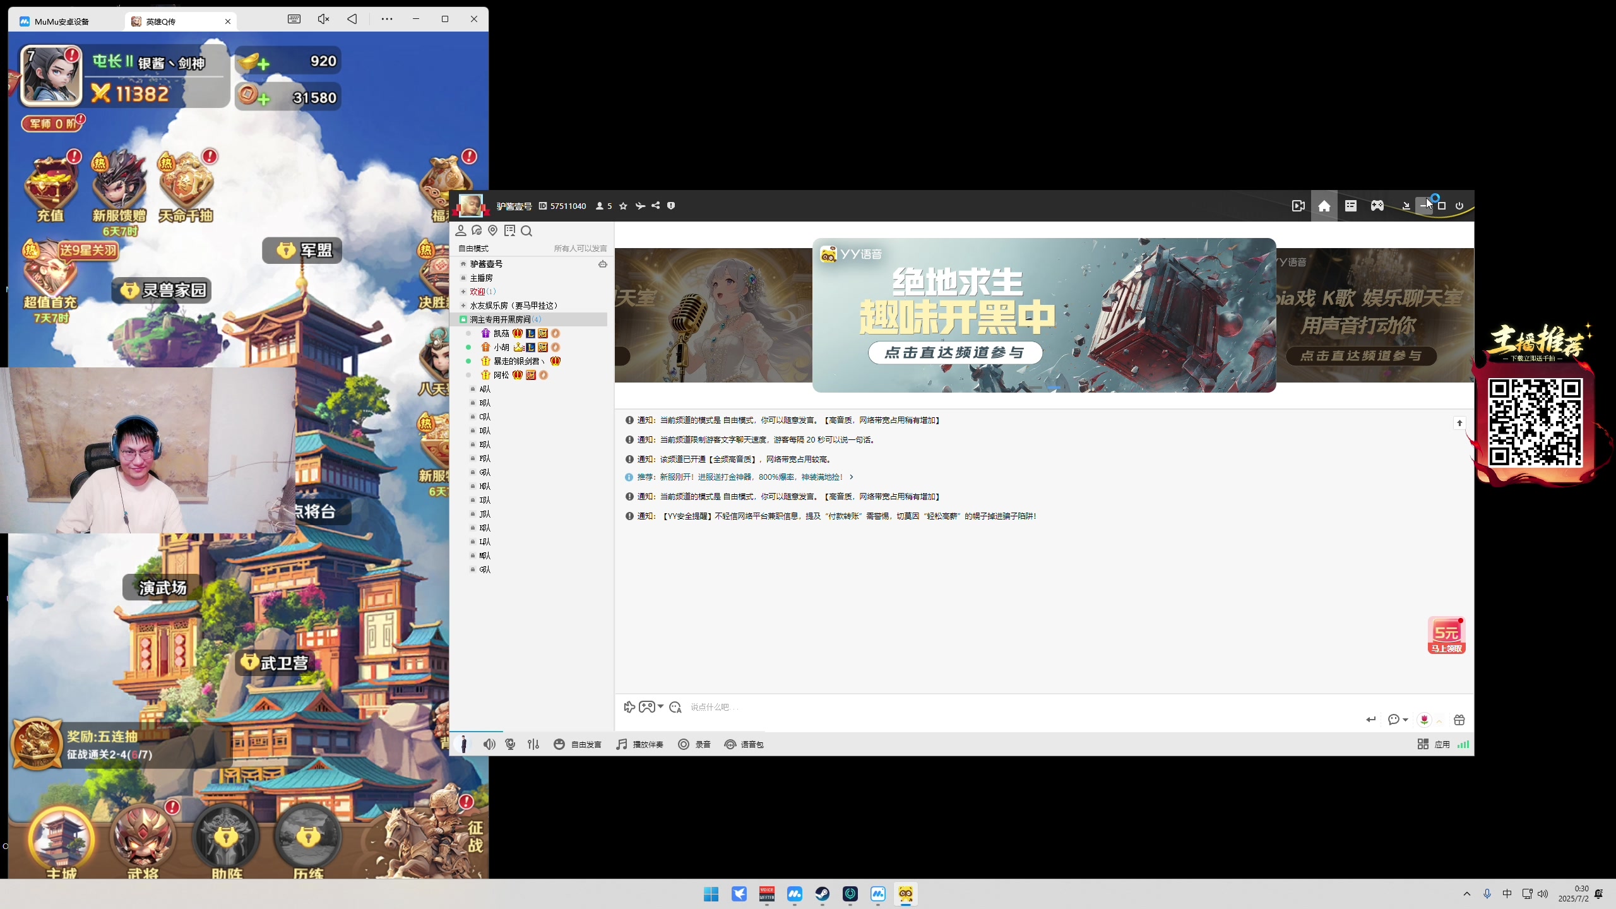Click the back triangle icon in MuMu titlebar

click(352, 19)
